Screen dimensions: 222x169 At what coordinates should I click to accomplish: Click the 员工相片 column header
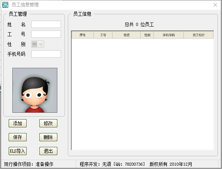(x=198, y=35)
